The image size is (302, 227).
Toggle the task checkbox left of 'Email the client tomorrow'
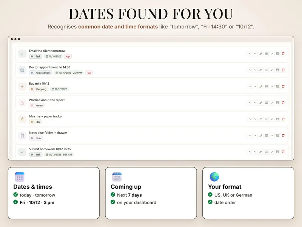[x=22, y=54]
